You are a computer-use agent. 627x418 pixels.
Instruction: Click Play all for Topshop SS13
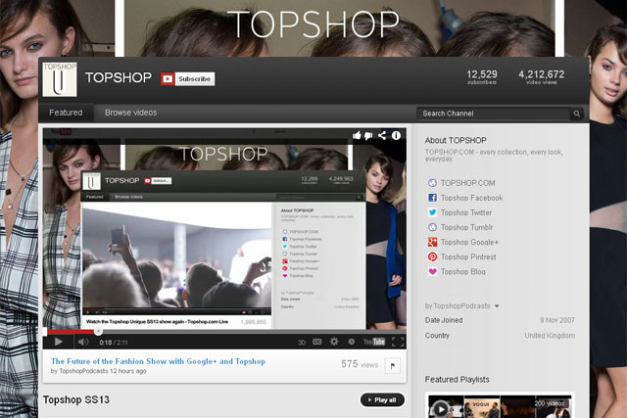382,399
